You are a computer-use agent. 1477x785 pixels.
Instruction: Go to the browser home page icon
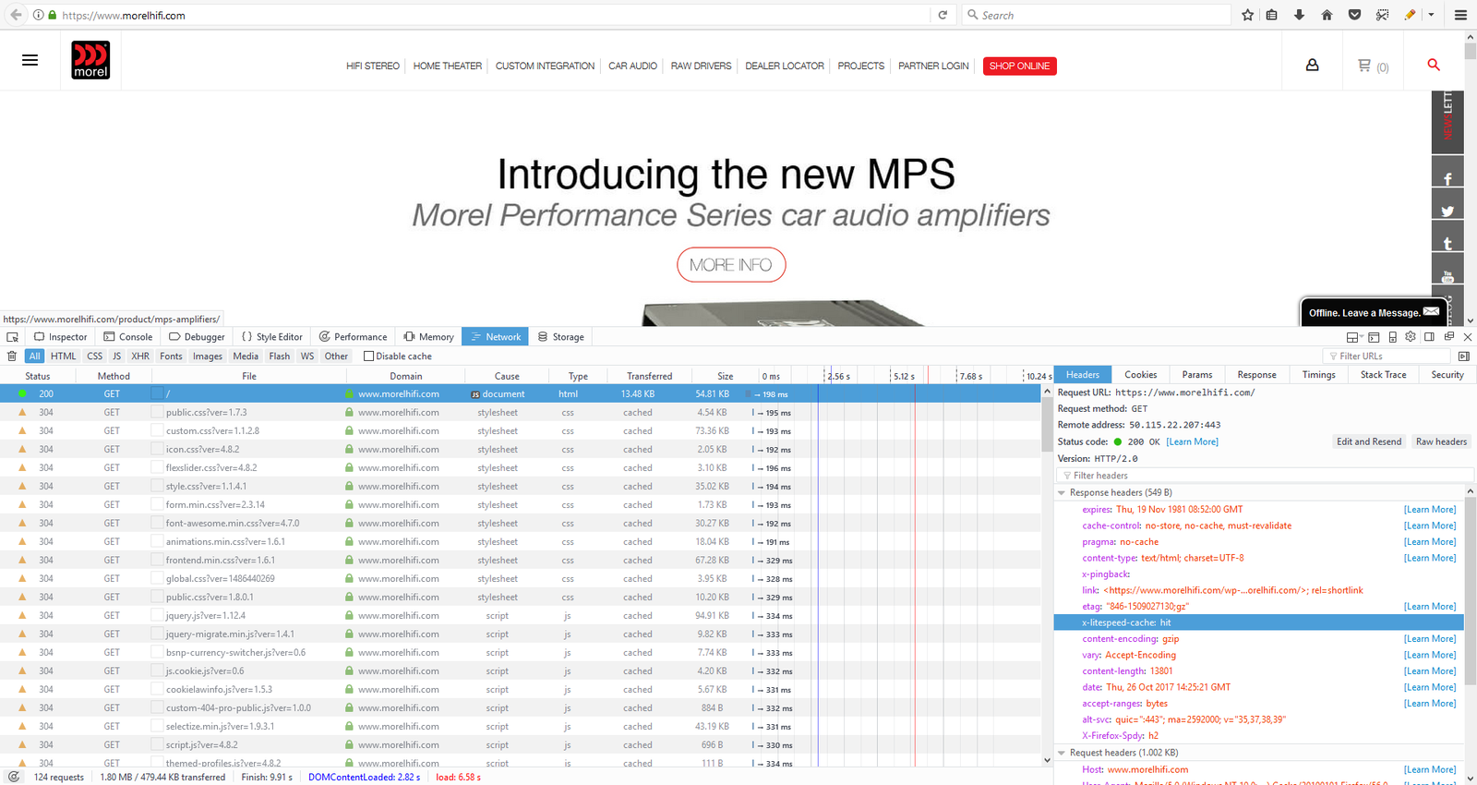(x=1327, y=15)
